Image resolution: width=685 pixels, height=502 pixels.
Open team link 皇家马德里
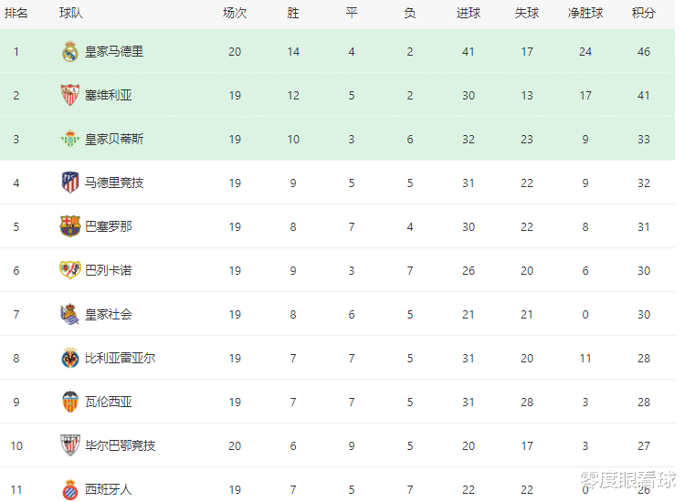[114, 51]
